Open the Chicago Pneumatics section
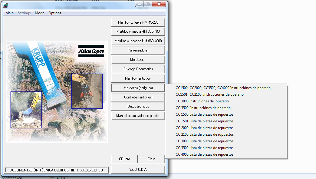The image size is (316, 179). 138,69
